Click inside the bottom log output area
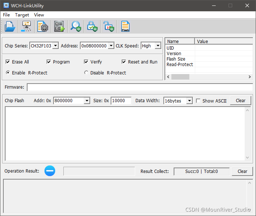The image size is (256, 216). click(x=125, y=196)
